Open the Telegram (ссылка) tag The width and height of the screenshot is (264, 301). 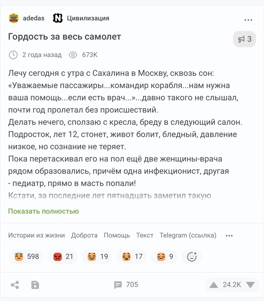click(x=188, y=235)
